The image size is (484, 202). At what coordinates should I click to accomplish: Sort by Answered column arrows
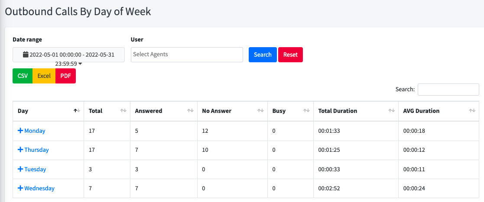click(x=190, y=111)
